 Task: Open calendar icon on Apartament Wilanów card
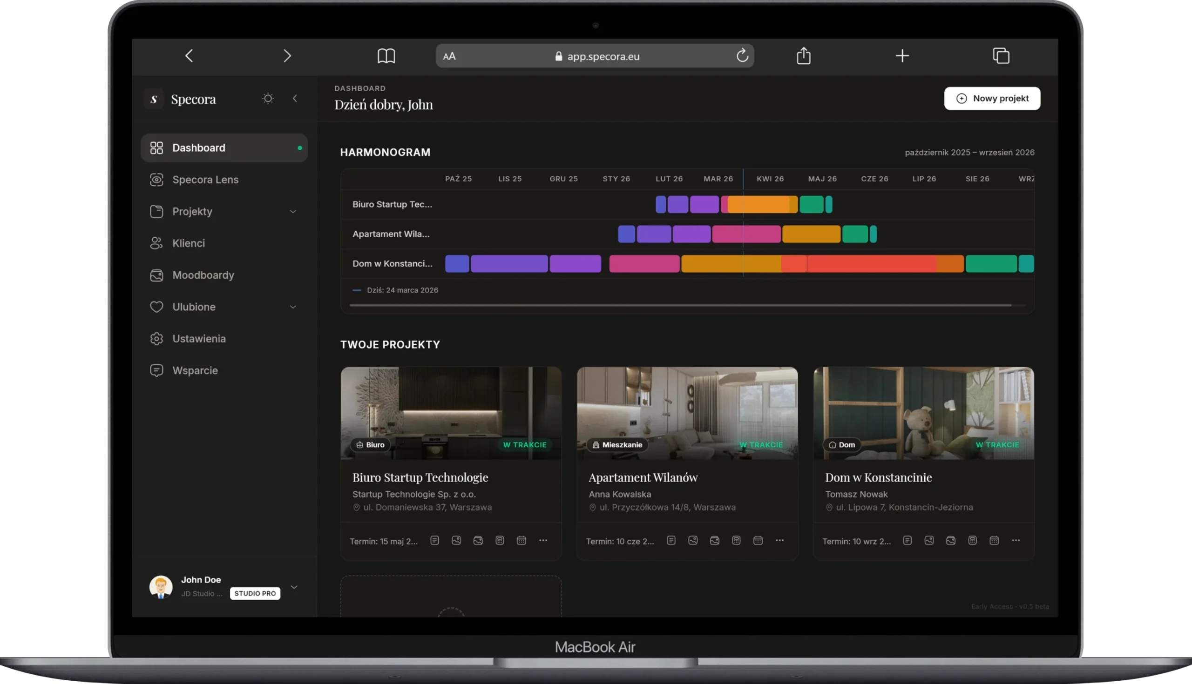[x=758, y=540]
